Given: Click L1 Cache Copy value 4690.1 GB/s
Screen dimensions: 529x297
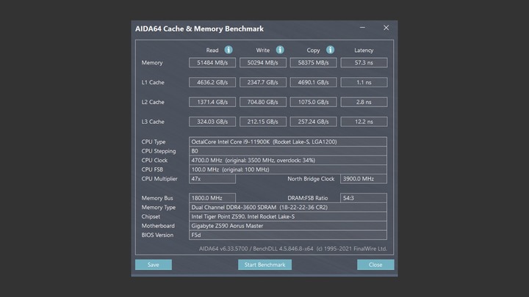Looking at the screenshot, I should 313,82.
